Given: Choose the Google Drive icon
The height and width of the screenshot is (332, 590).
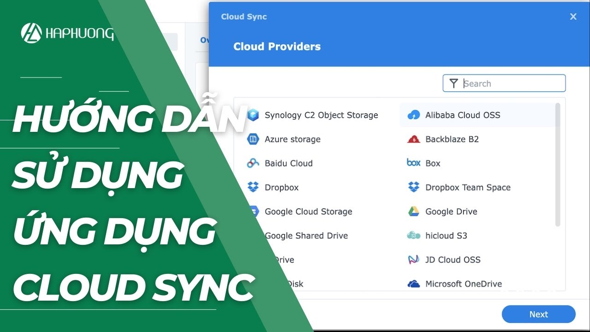Looking at the screenshot, I should coord(414,211).
